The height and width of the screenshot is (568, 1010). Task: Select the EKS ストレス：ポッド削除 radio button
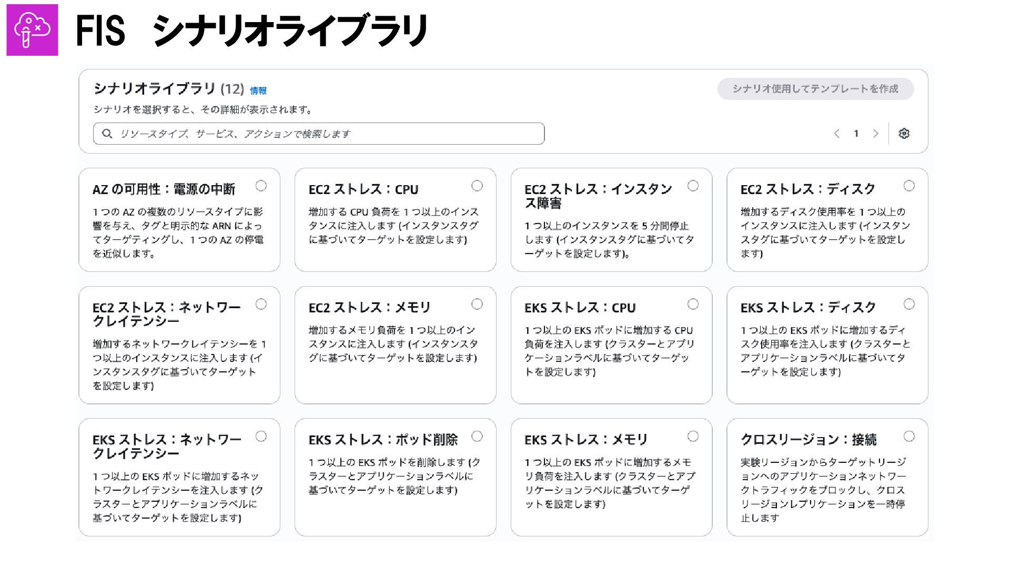[477, 436]
